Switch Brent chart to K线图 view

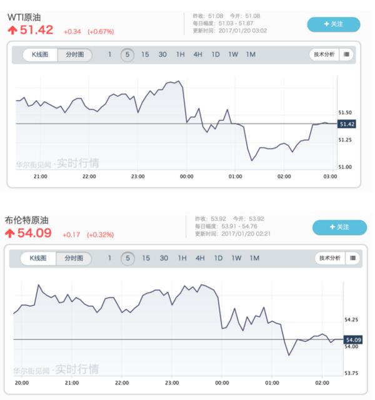[x=39, y=258]
